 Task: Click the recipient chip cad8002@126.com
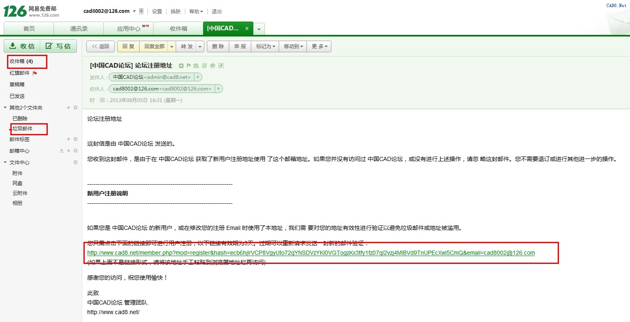(162, 89)
